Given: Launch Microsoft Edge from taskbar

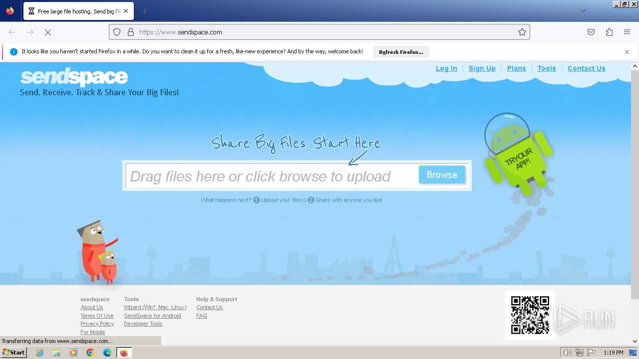Looking at the screenshot, I should point(107,353).
